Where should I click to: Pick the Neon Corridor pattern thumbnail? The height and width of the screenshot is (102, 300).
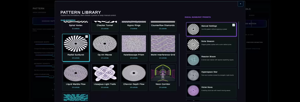(x=163, y=73)
